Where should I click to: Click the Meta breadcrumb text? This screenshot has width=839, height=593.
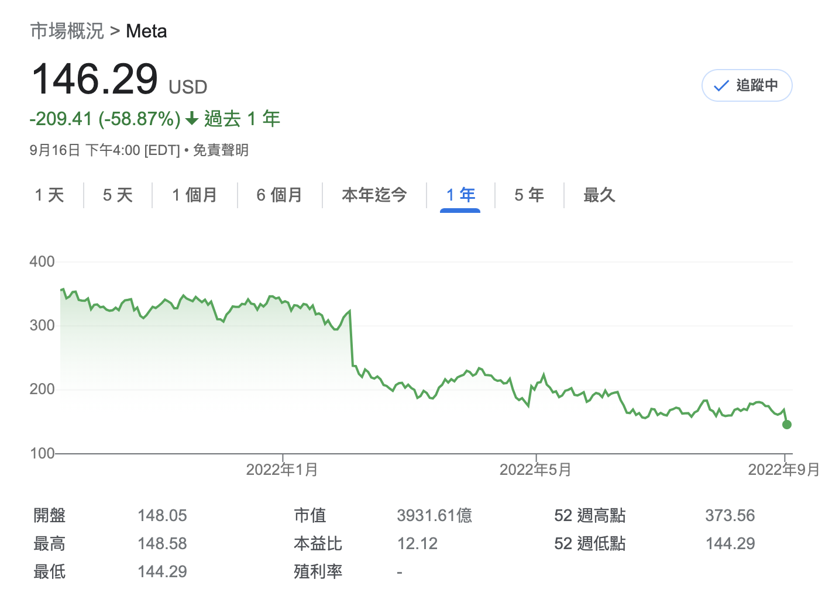146,31
